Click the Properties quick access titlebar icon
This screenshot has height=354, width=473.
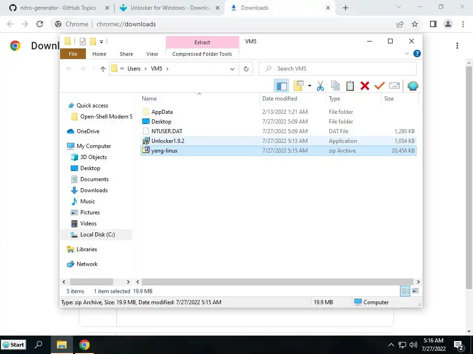pyautogui.click(x=82, y=41)
